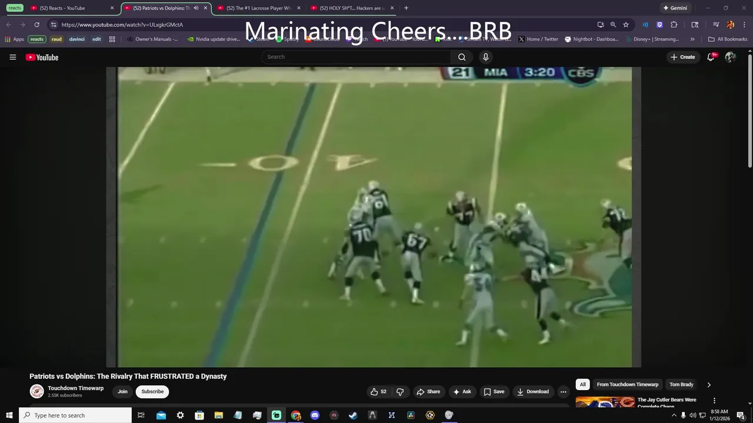This screenshot has height=423, width=753.
Task: Save the video to a playlist
Action: [x=494, y=392]
